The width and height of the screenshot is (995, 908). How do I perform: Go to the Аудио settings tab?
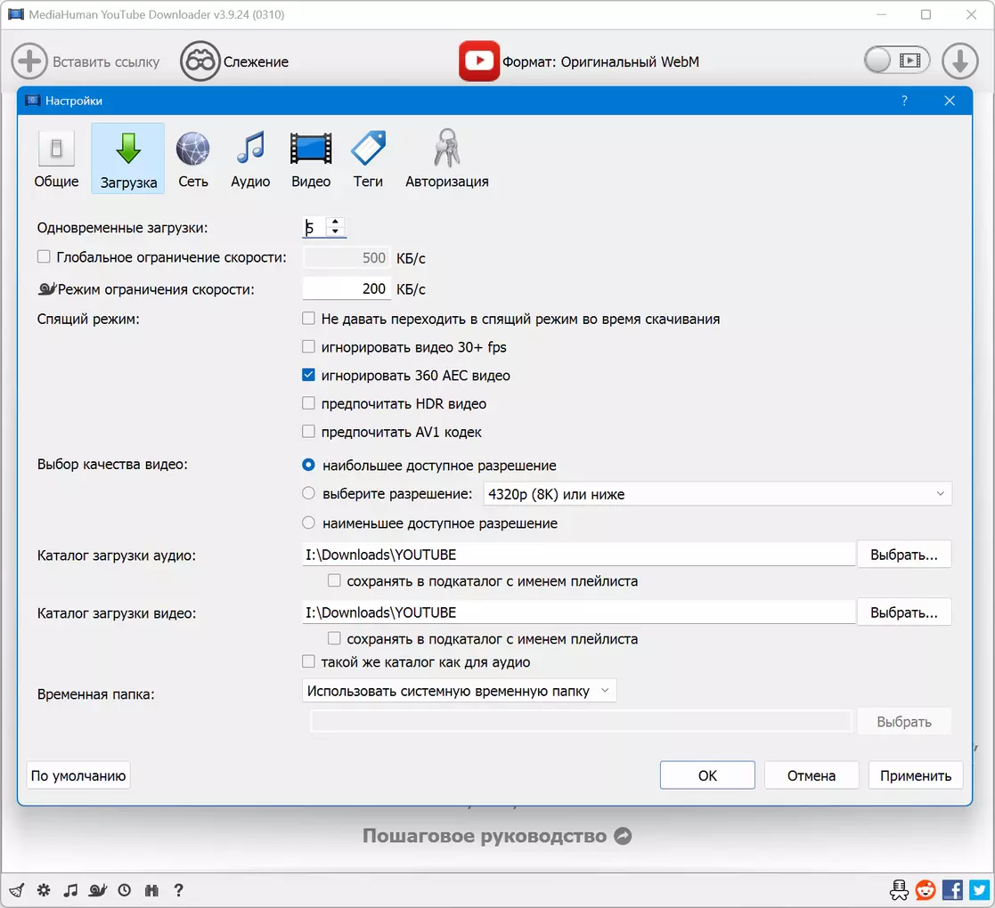pos(250,158)
